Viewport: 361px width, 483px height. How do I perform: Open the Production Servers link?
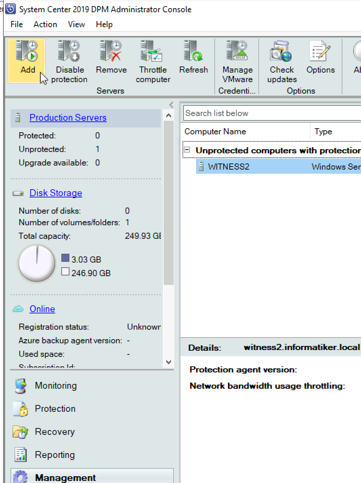tap(68, 118)
